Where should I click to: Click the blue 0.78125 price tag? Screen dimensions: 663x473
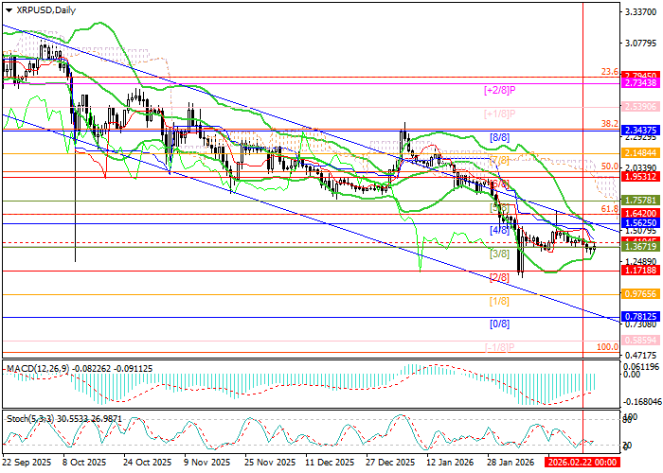pos(640,316)
